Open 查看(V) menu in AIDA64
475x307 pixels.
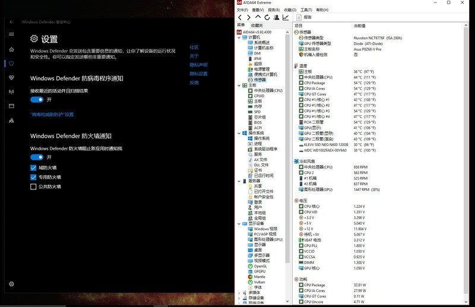coord(258,10)
